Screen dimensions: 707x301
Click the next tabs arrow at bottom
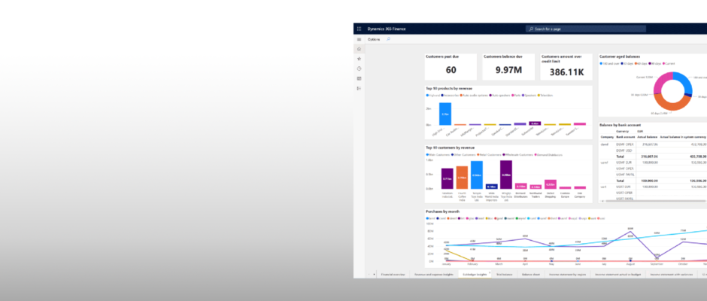click(374, 275)
